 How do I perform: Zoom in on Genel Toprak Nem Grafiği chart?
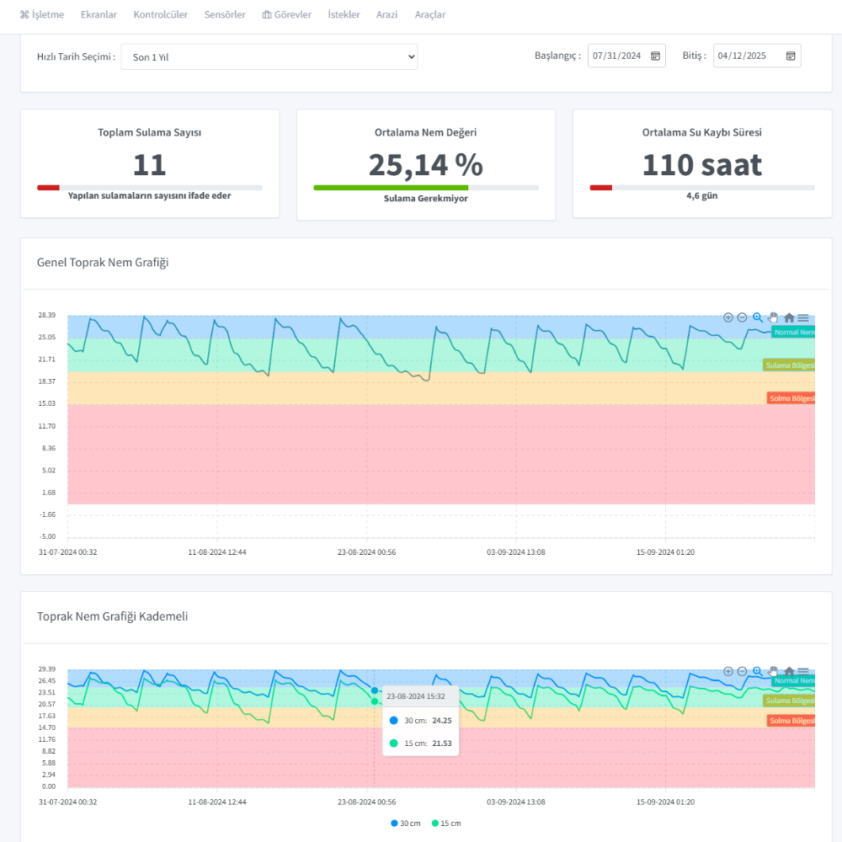click(x=727, y=317)
